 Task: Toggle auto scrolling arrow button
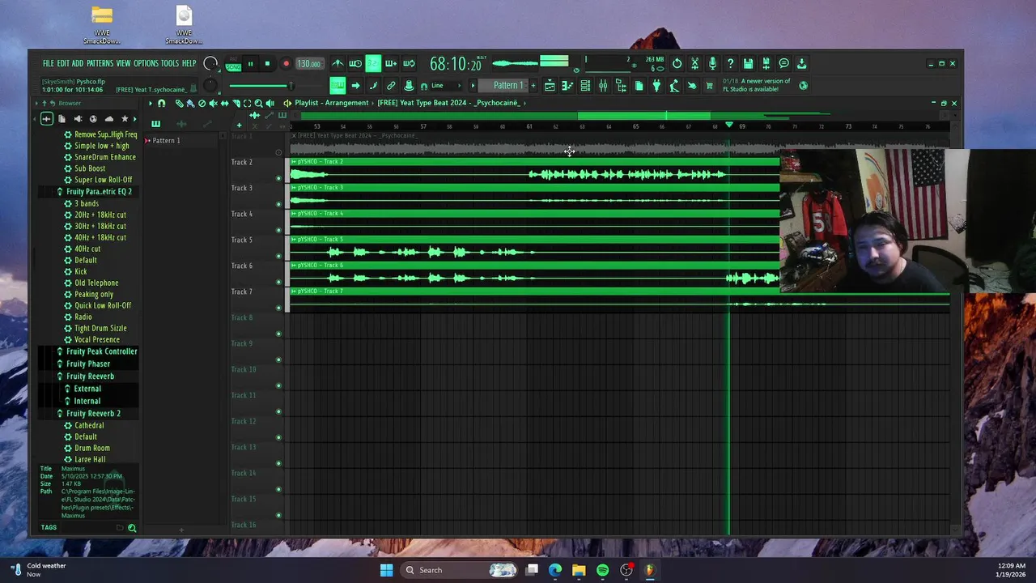click(355, 85)
